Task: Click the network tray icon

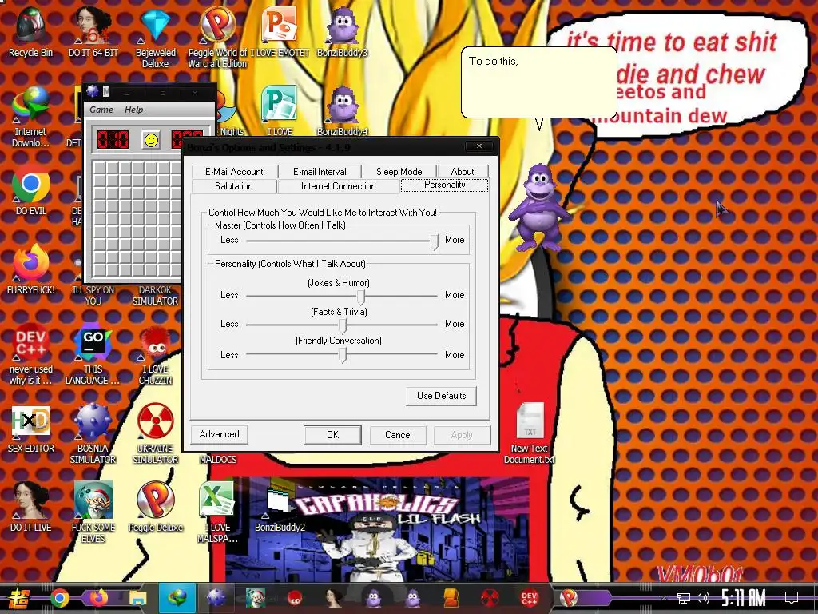Action: [683, 598]
